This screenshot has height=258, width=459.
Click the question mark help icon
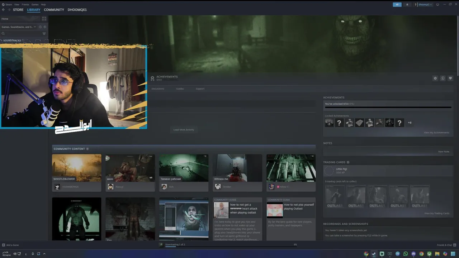click(x=415, y=5)
